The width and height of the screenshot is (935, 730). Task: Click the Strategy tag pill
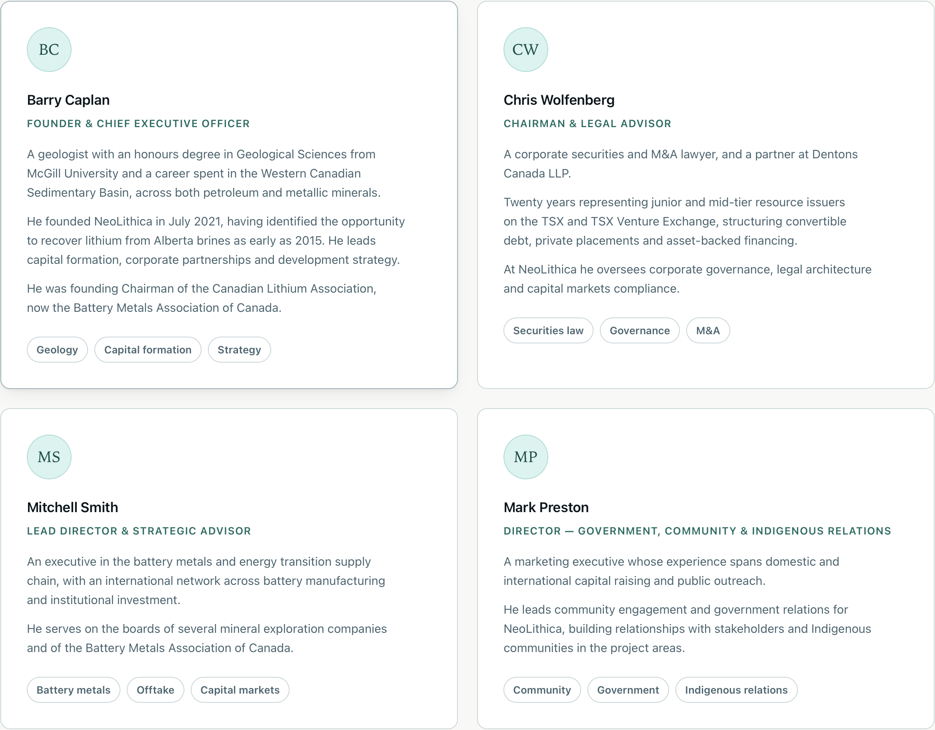coord(239,349)
